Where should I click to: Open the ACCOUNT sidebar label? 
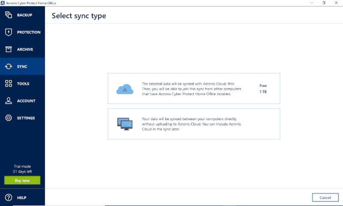[26, 101]
